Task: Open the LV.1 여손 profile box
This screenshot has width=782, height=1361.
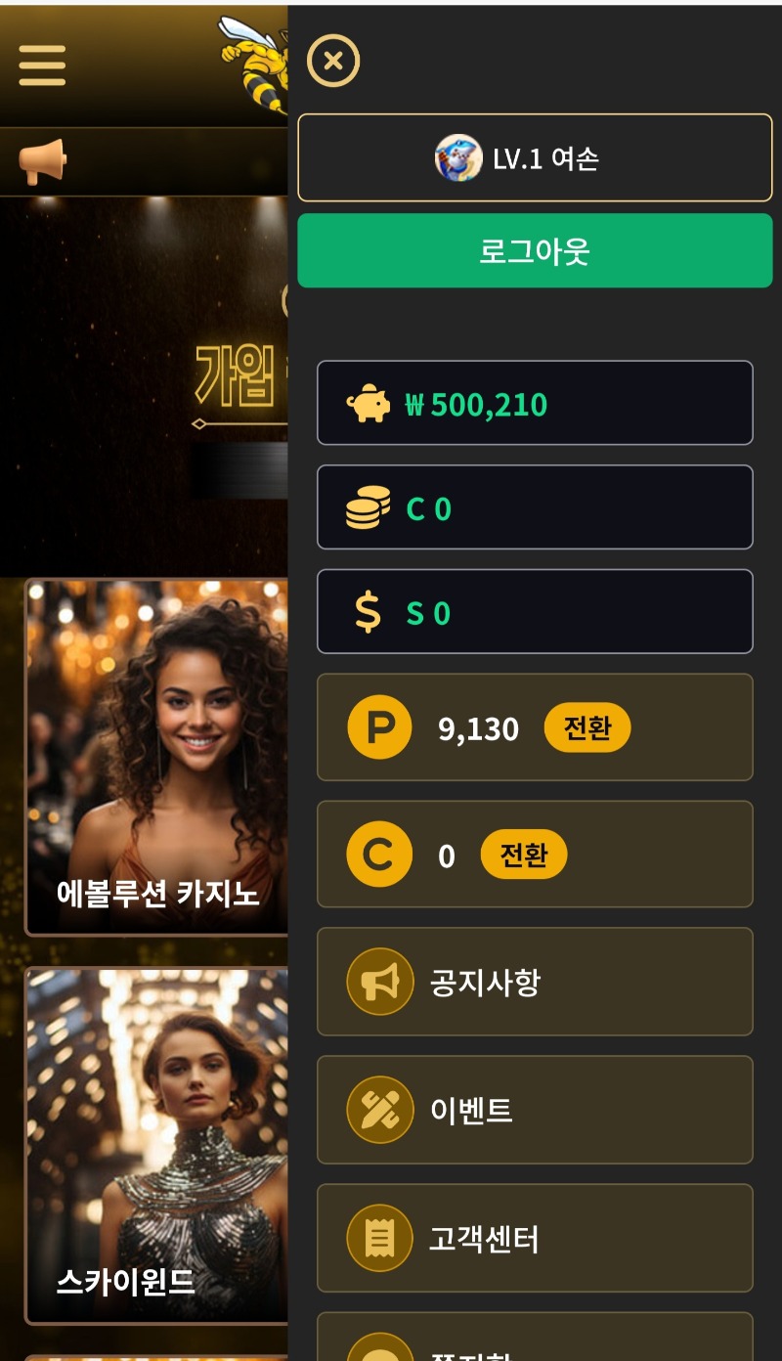Action: click(535, 158)
